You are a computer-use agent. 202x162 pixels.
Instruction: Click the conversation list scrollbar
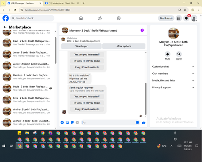click(x=56, y=50)
